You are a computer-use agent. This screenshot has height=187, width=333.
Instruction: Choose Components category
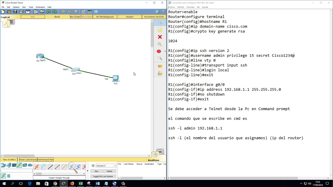[x=14, y=165]
